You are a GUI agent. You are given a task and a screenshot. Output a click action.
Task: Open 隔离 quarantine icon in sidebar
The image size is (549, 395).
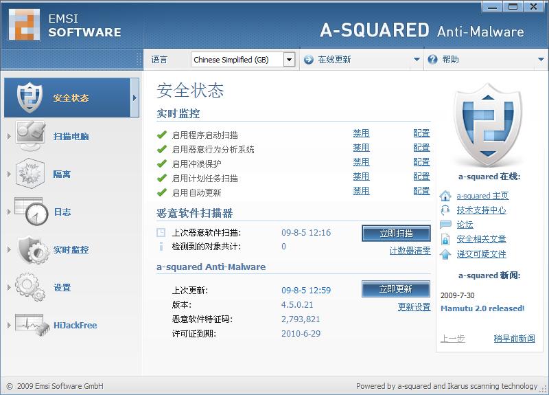coord(30,174)
